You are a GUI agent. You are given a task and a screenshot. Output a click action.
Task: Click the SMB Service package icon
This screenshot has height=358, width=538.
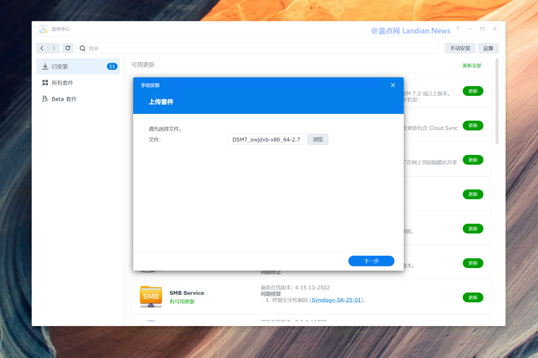(x=151, y=296)
